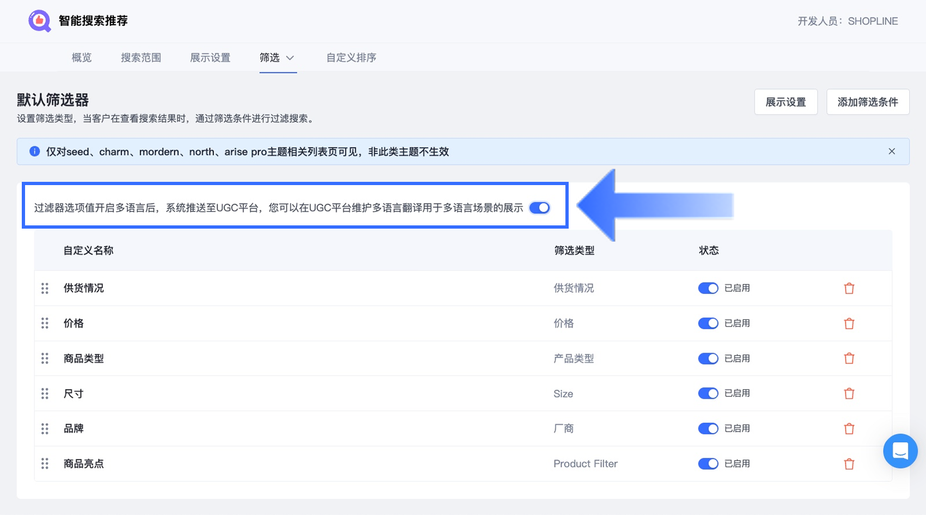The width and height of the screenshot is (926, 515).
Task: Delete the 价格 filter row
Action: click(849, 323)
